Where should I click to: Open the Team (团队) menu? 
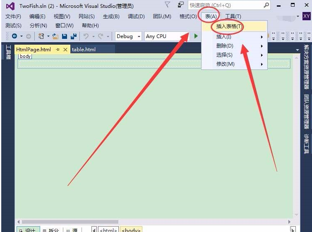pyautogui.click(x=162, y=16)
